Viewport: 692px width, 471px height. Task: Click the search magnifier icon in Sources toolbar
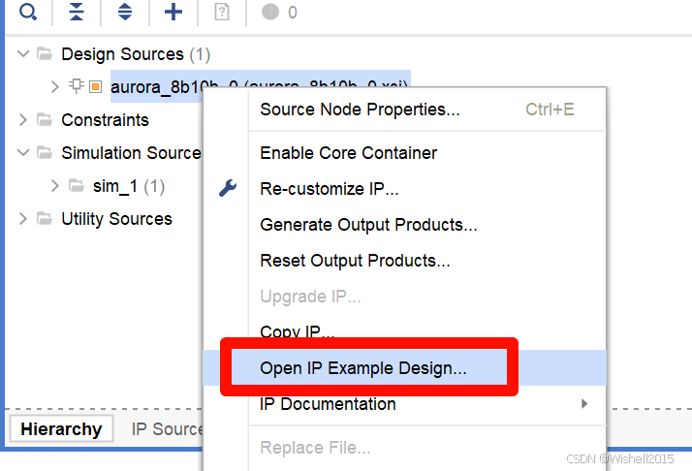(x=28, y=12)
